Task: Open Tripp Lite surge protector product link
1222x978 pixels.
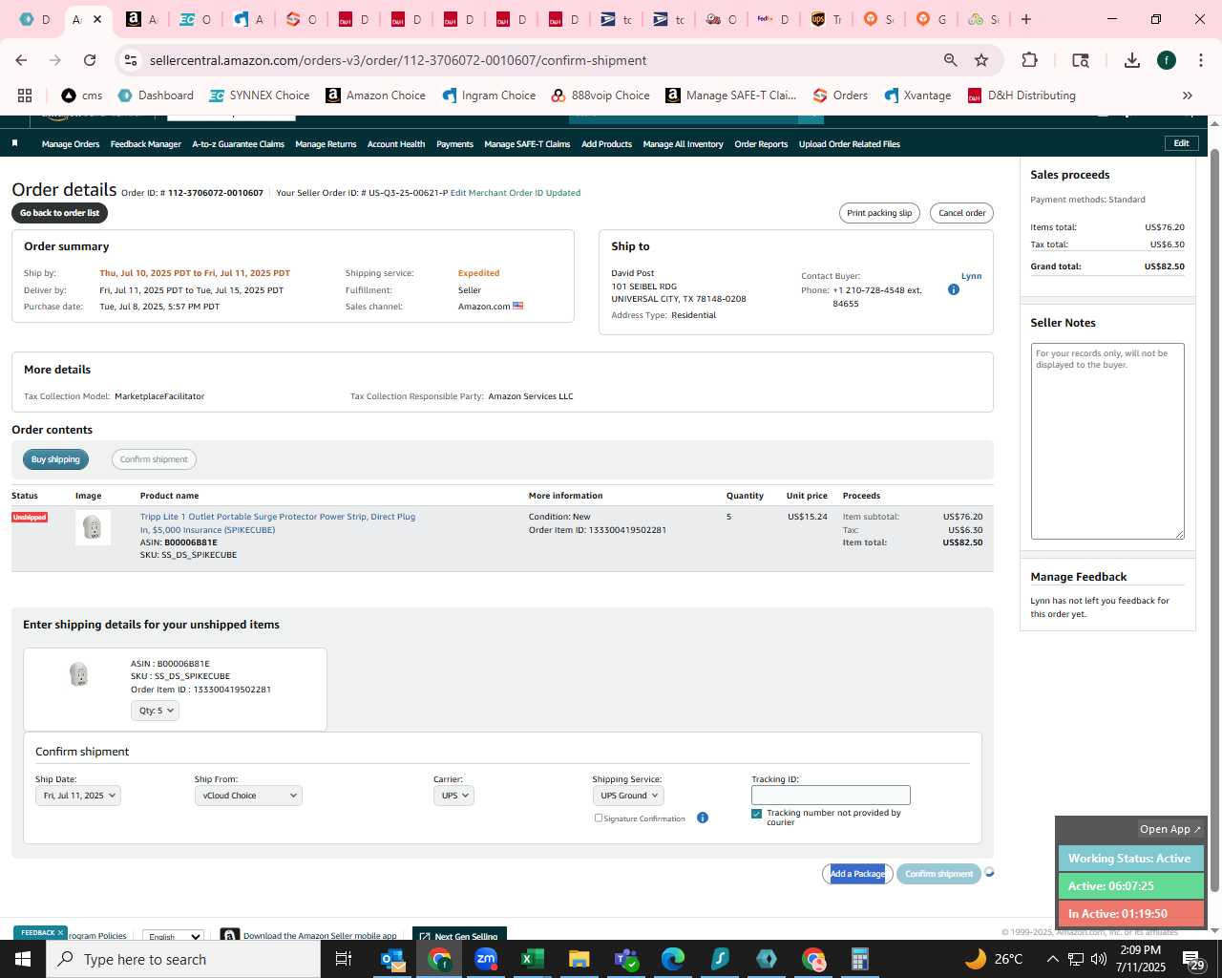Action: tap(278, 523)
